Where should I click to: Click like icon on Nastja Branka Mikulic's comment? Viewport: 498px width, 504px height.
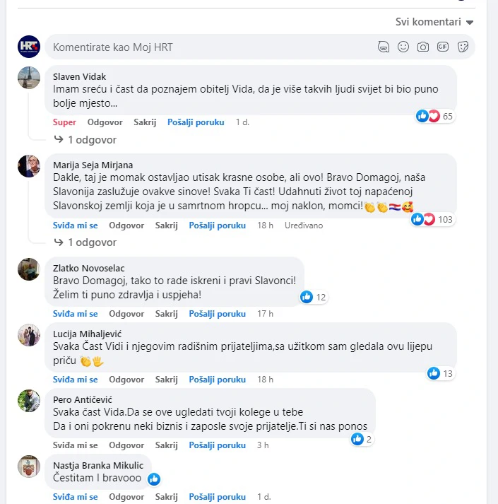[x=154, y=479]
